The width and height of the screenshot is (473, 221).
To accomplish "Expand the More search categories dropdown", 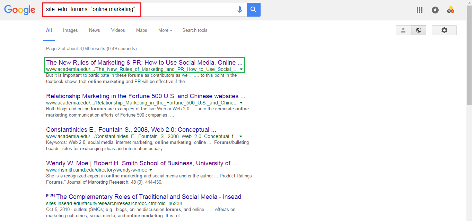I will pyautogui.click(x=165, y=30).
